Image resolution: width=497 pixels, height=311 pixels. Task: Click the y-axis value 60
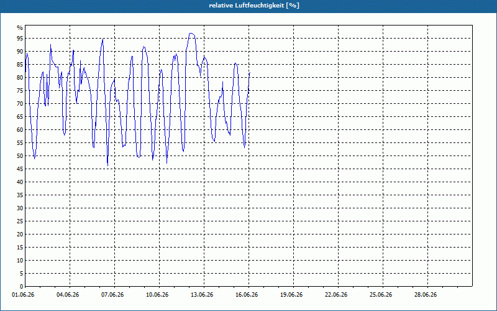pos(20,130)
